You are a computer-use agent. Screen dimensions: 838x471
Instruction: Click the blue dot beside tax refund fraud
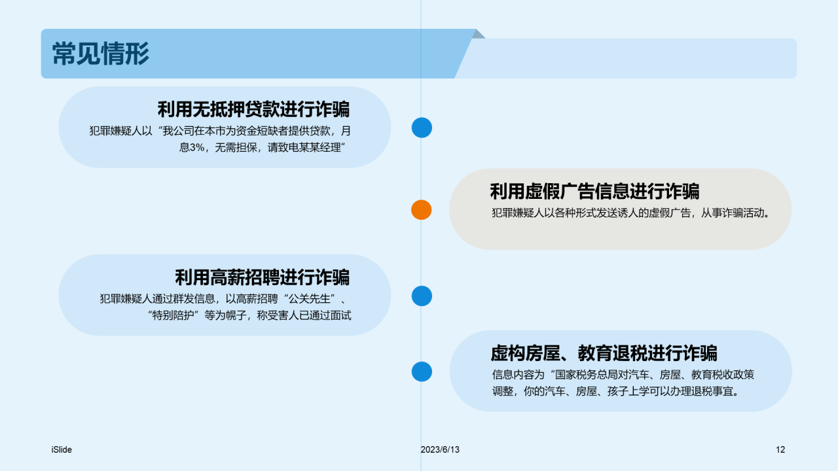tap(422, 371)
